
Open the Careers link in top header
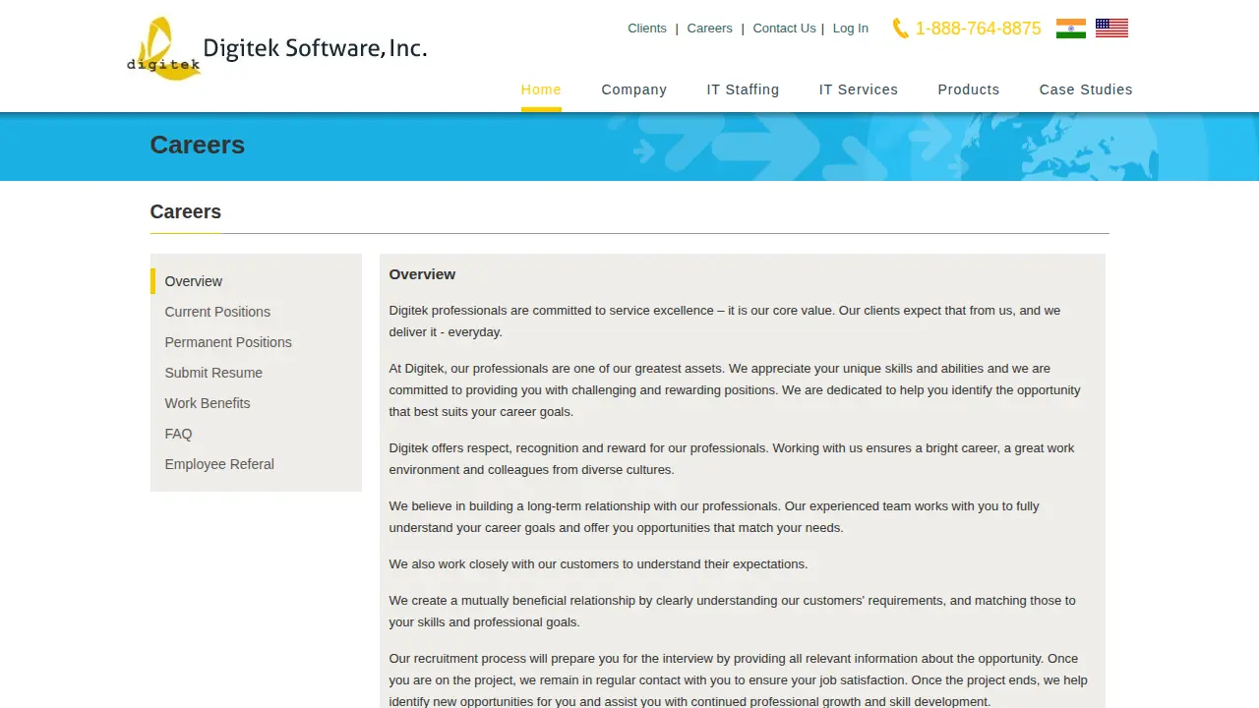[710, 29]
